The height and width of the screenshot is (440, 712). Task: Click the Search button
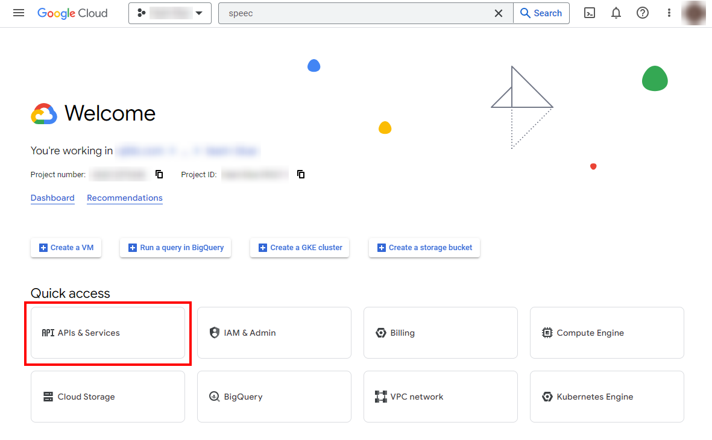(x=541, y=13)
